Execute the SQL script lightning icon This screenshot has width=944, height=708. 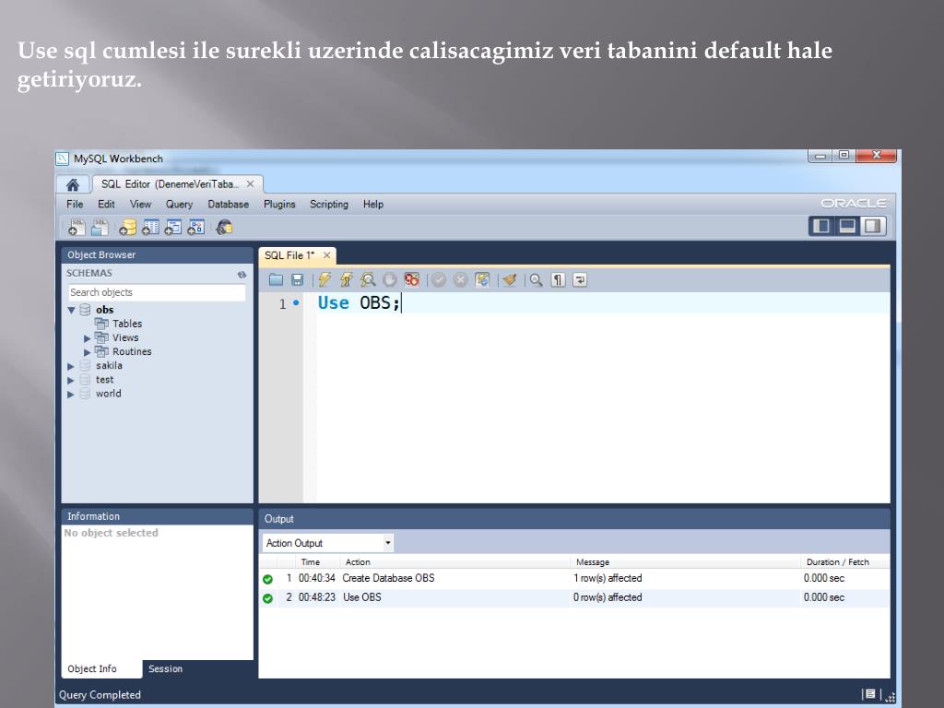click(325, 279)
